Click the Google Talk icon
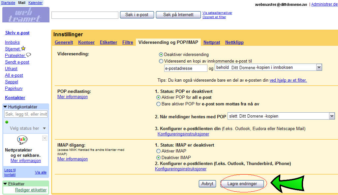Screen dimensions: 338x195 pyautogui.click(x=22, y=140)
